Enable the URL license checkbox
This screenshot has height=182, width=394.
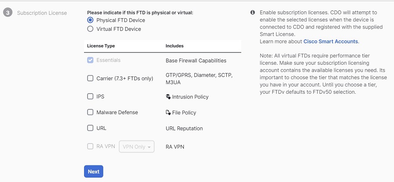(90, 128)
